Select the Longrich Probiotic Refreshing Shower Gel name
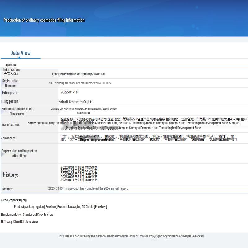This screenshot has height=248, width=248. click(x=78, y=74)
